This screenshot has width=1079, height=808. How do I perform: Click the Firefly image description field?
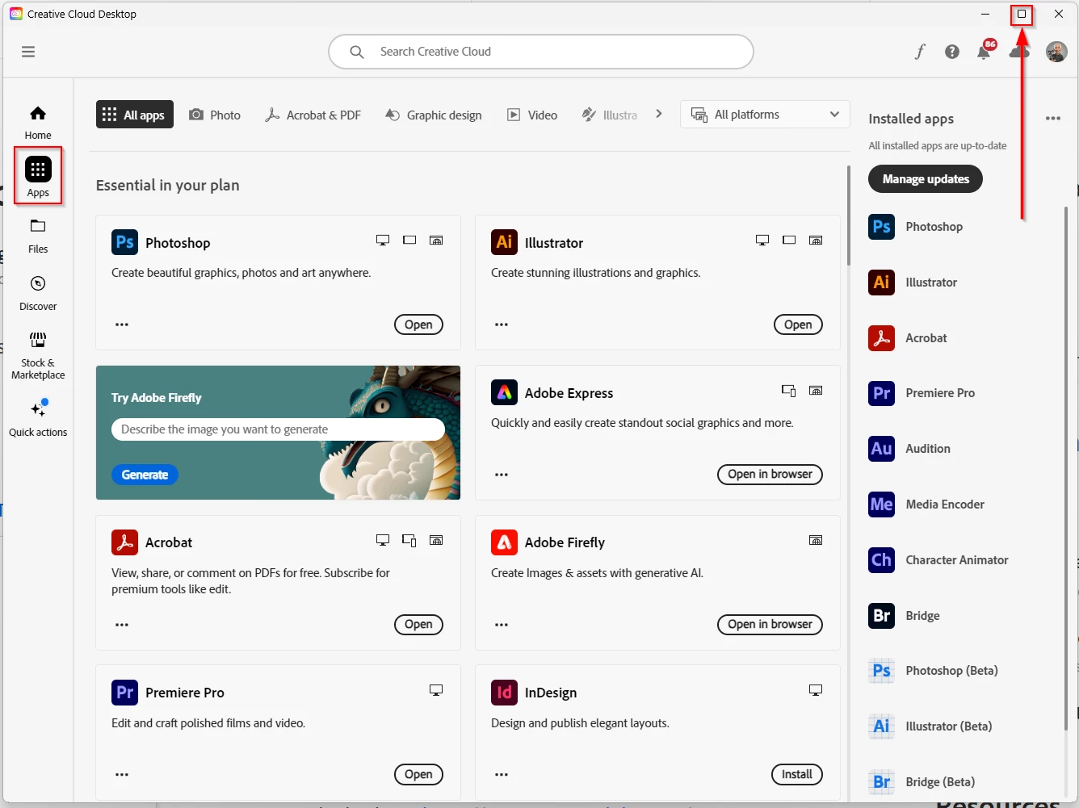pos(278,429)
